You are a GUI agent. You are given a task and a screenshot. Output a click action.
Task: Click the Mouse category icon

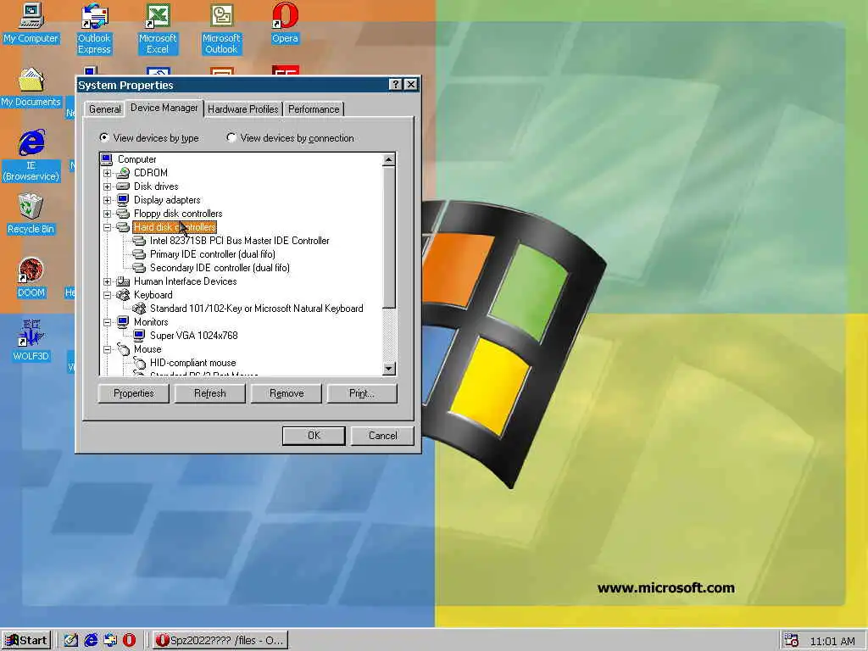click(x=123, y=349)
